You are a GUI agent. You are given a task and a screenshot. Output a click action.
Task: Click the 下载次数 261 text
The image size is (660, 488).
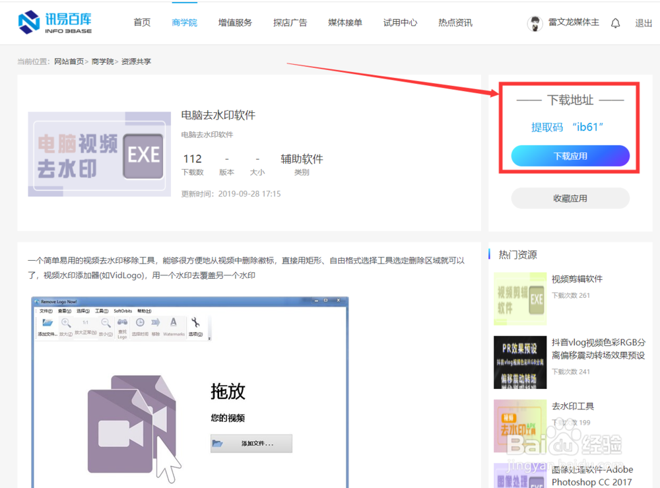point(571,295)
